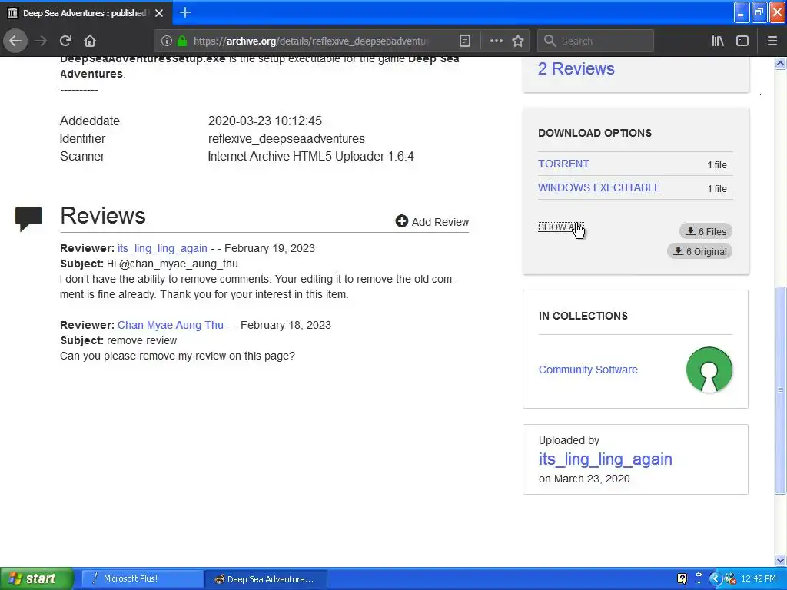Click the Reviews section heading
The height and width of the screenshot is (590, 787).
103,216
